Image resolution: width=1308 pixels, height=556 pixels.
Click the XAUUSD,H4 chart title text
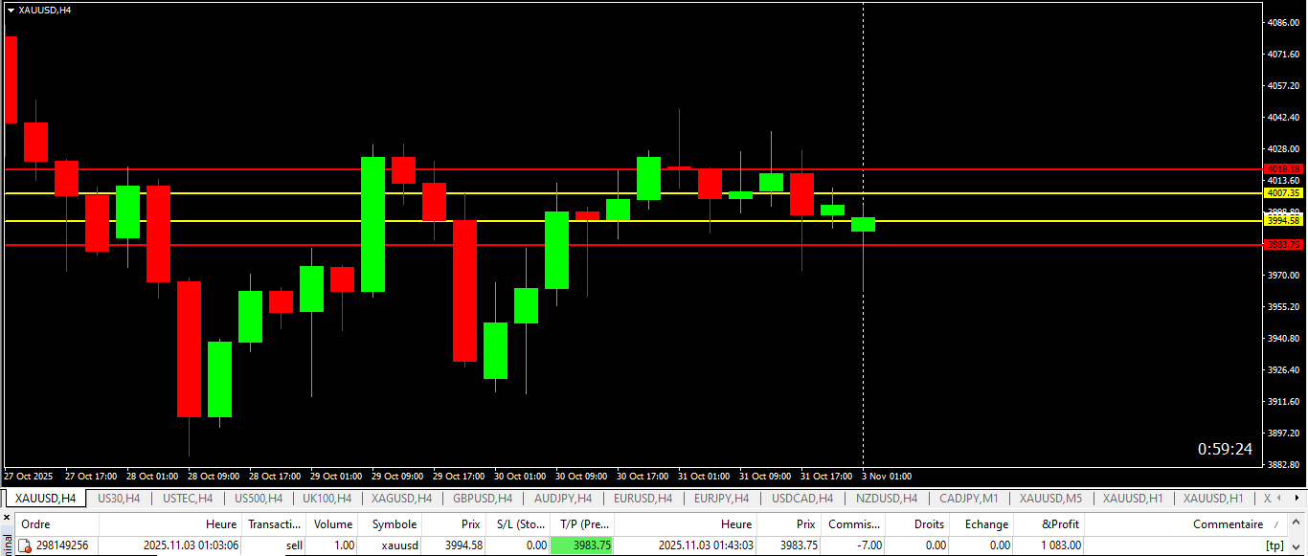point(45,10)
